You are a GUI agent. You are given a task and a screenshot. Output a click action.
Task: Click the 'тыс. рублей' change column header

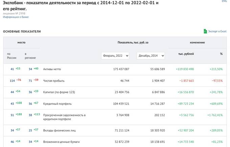click(x=186, y=54)
